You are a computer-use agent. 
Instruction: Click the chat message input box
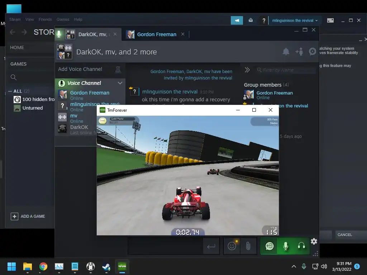click(x=165, y=246)
